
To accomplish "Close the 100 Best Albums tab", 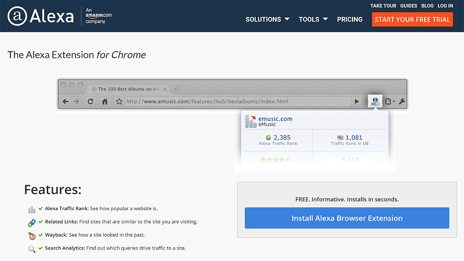I will click(165, 89).
